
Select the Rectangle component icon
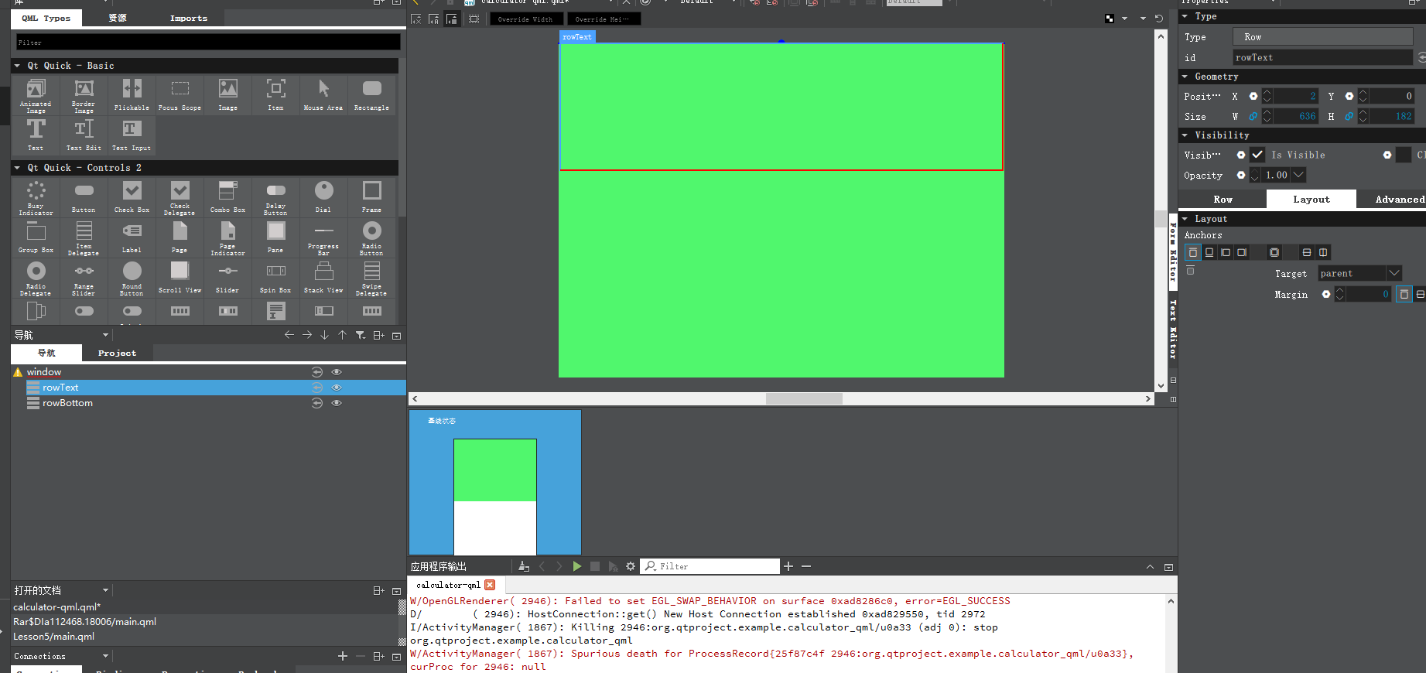pyautogui.click(x=371, y=94)
